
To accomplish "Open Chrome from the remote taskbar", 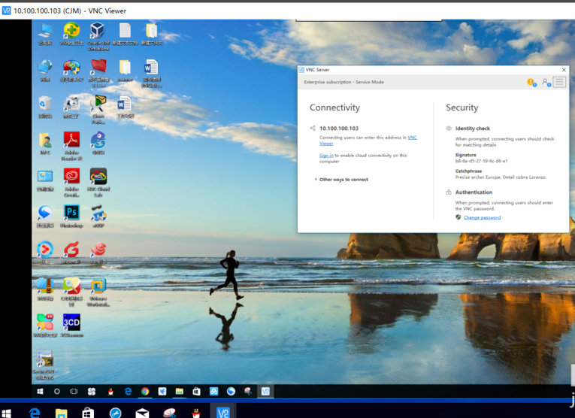I will pyautogui.click(x=145, y=392).
